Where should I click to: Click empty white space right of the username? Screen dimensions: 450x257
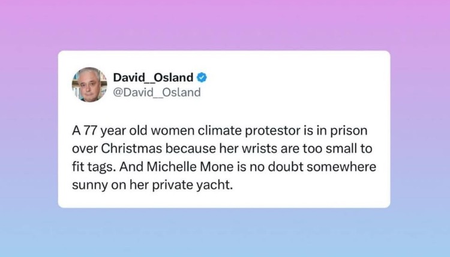pyautogui.click(x=296, y=85)
